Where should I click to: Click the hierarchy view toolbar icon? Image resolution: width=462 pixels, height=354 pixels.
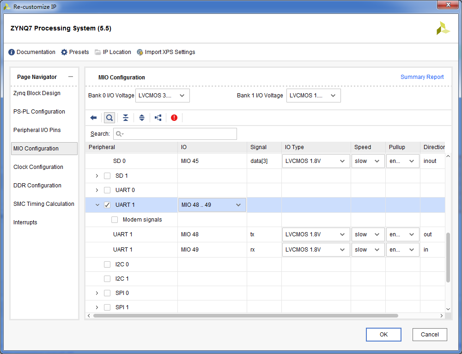[x=158, y=118]
